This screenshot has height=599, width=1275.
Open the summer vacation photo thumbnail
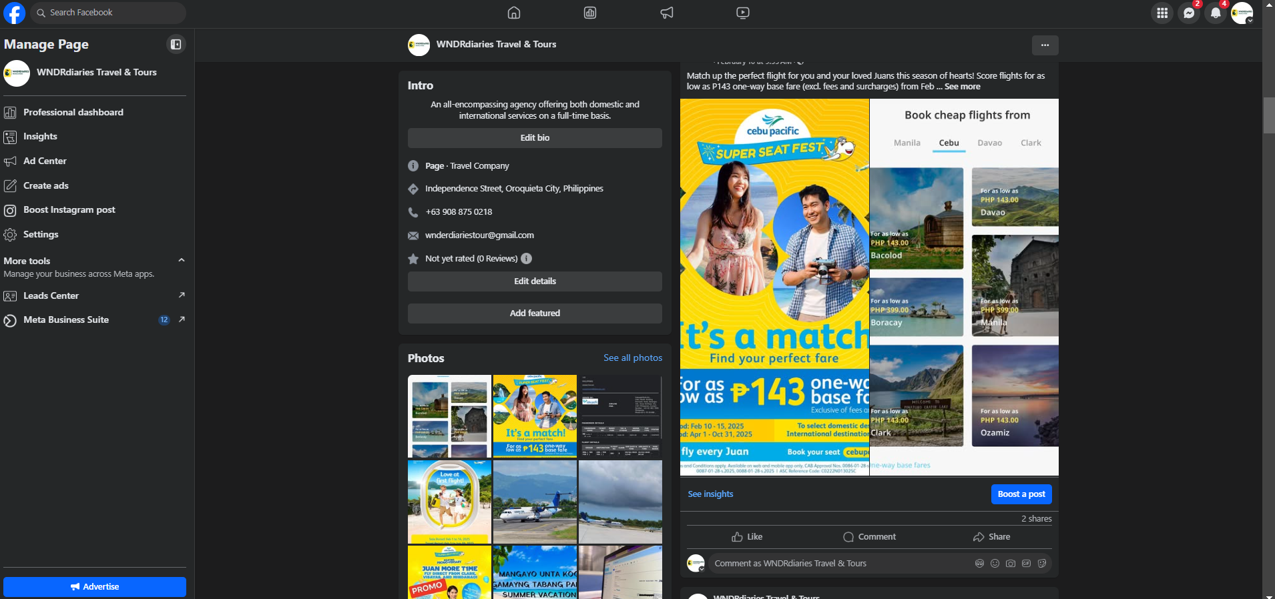[x=535, y=572]
